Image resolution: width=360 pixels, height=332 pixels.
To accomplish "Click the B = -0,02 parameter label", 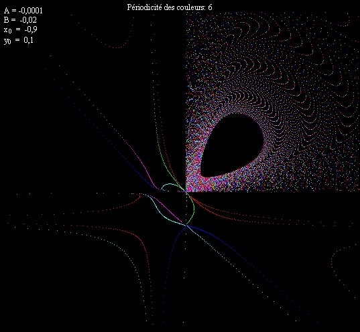I will (20, 20).
